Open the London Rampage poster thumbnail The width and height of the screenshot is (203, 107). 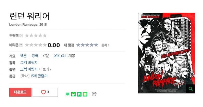[x=166, y=53]
